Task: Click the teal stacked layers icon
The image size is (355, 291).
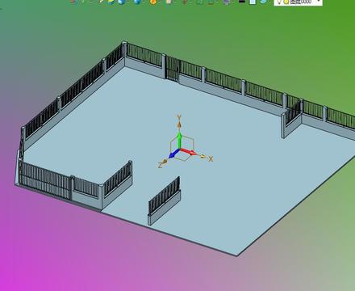Action: click(x=264, y=2)
